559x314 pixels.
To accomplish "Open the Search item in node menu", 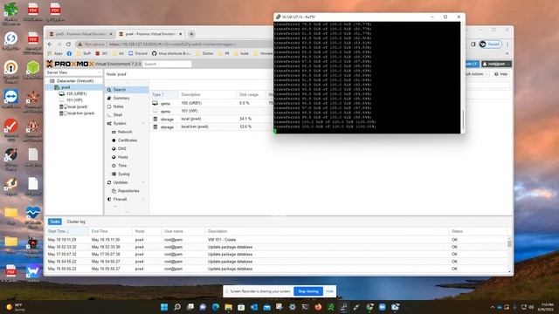I will pyautogui.click(x=119, y=90).
